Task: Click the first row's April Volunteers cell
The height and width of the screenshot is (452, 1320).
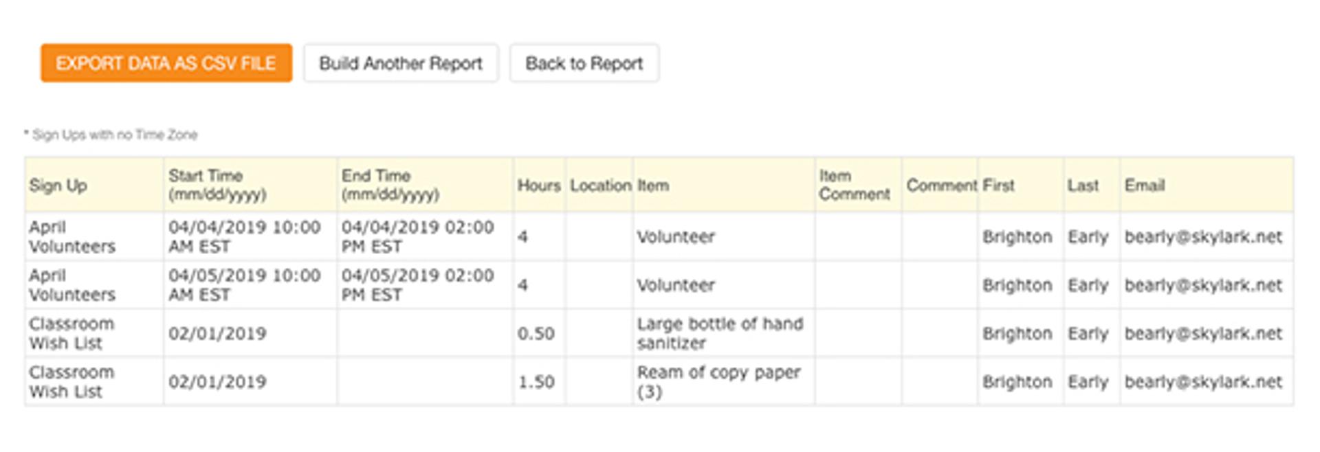Action: pos(94,236)
